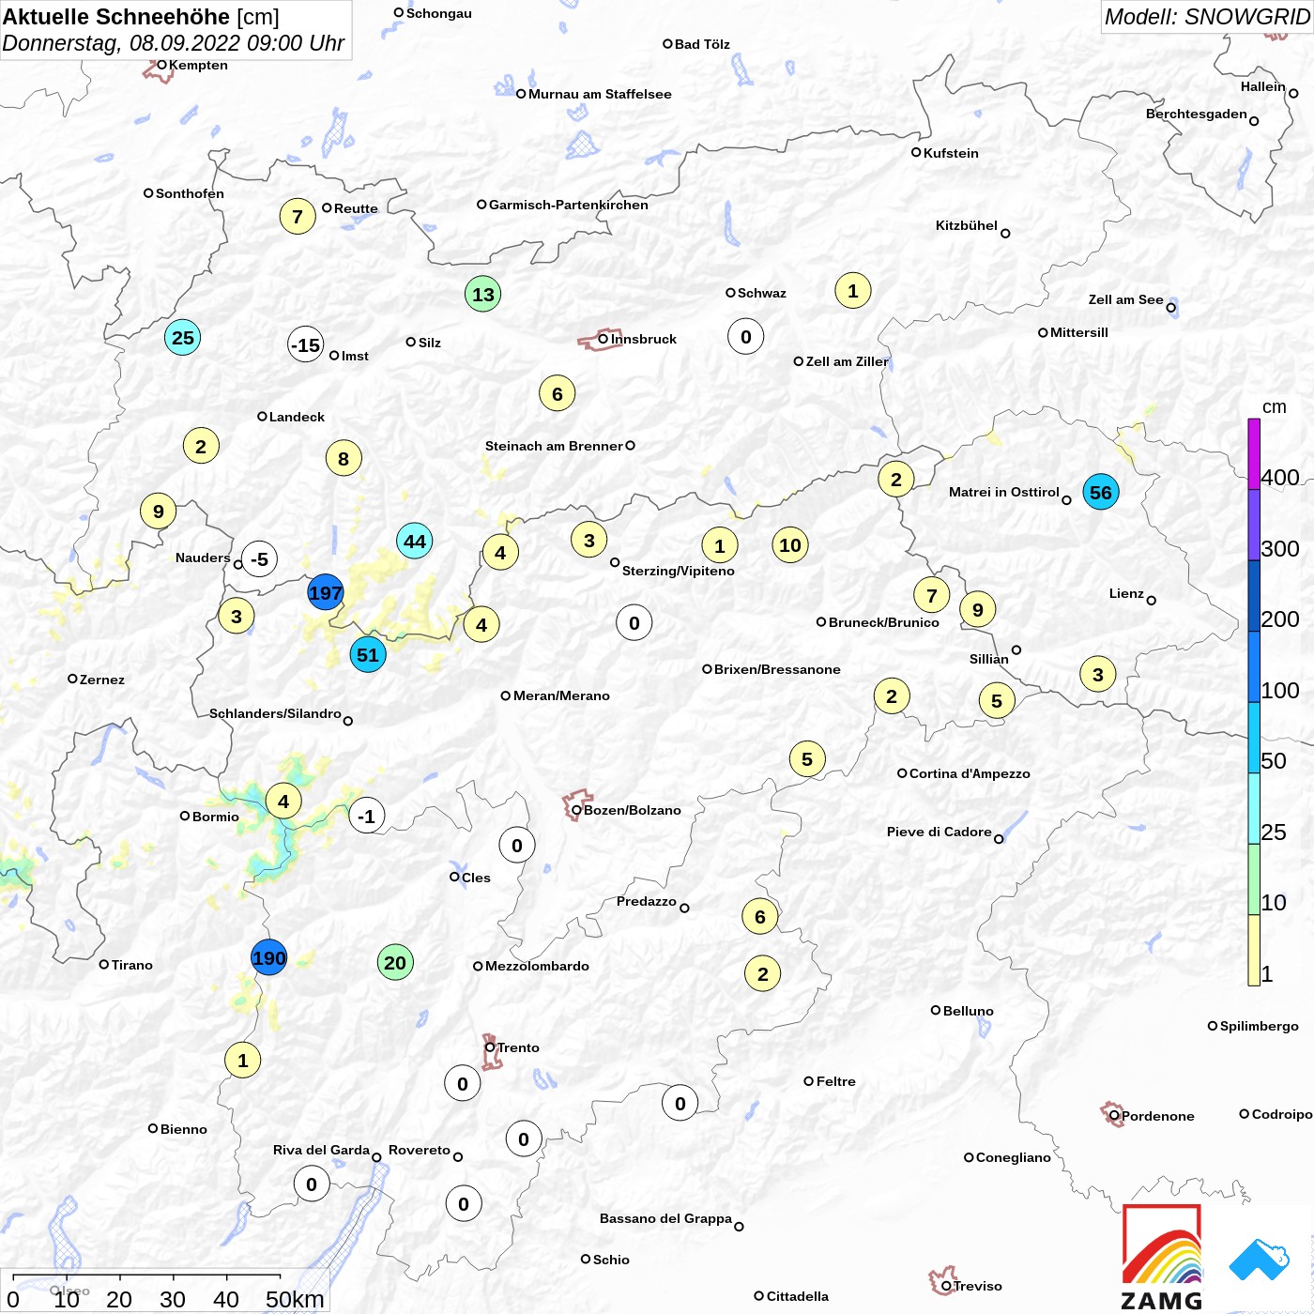This screenshot has width=1314, height=1314.
Task: Click the Brixen/Bressanone label
Action: click(x=777, y=669)
